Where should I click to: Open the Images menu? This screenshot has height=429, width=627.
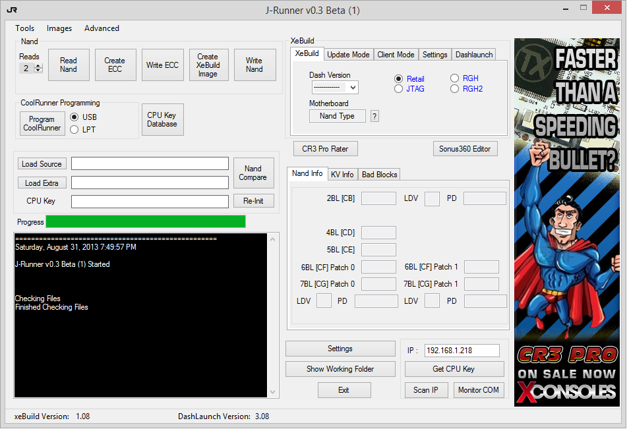[x=59, y=28]
